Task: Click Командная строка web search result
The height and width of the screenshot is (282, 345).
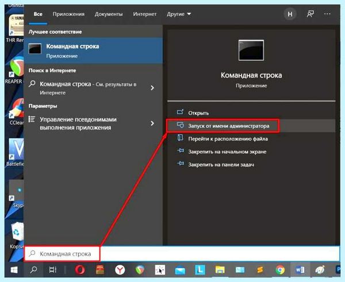Action: (x=88, y=88)
